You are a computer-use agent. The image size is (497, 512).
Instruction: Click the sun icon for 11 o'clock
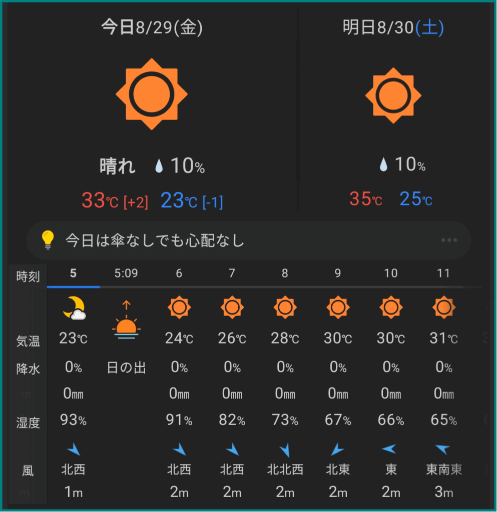(x=443, y=307)
